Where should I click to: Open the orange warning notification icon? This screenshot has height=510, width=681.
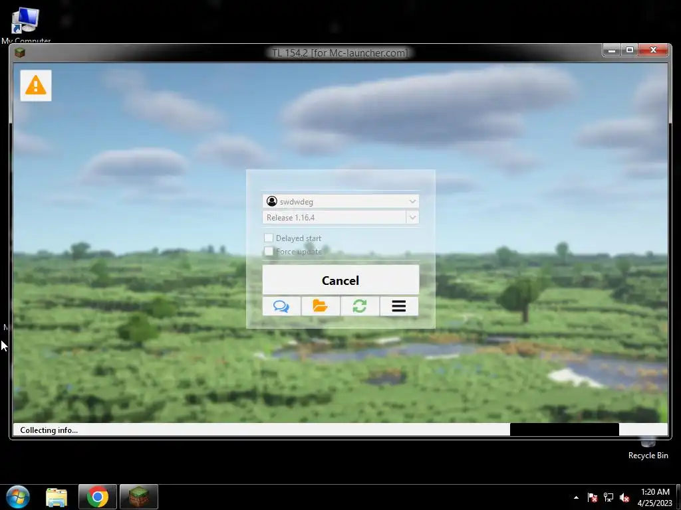coord(36,86)
